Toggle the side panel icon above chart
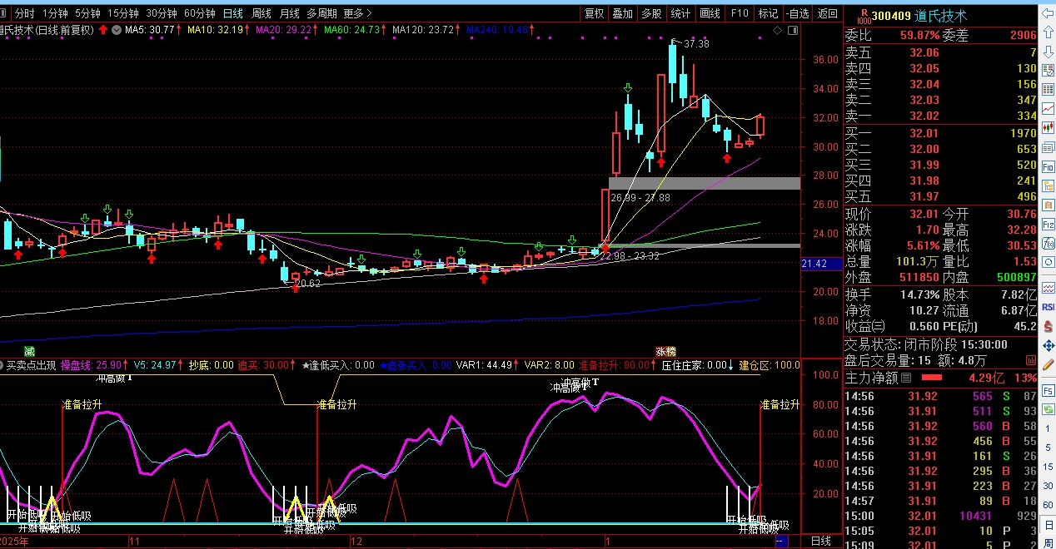The image size is (1056, 549). coord(791,30)
